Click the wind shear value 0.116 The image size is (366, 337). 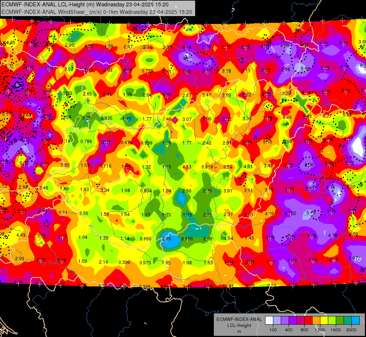105,166
